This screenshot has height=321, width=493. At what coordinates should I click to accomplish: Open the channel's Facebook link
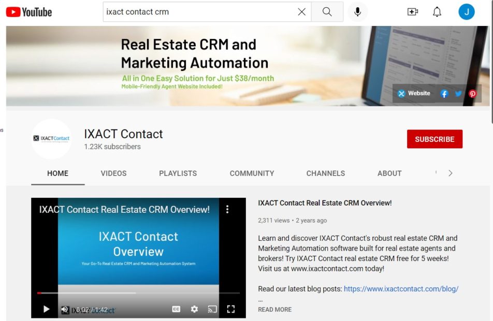[444, 94]
